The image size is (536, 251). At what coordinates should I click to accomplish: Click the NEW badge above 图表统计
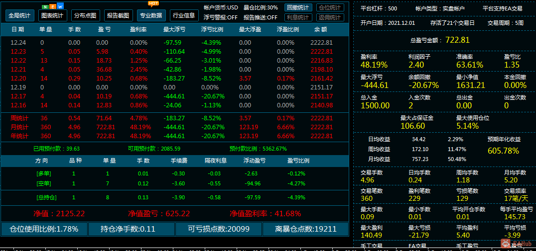tap(53, 6)
